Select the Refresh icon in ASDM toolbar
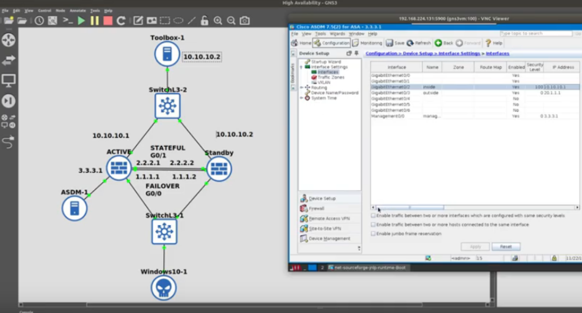 [x=422, y=42]
